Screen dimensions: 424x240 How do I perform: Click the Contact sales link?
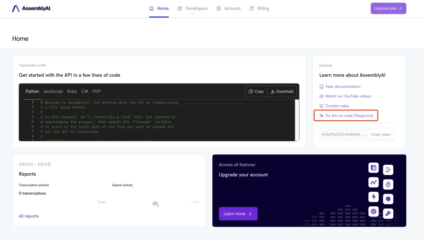[334, 106]
